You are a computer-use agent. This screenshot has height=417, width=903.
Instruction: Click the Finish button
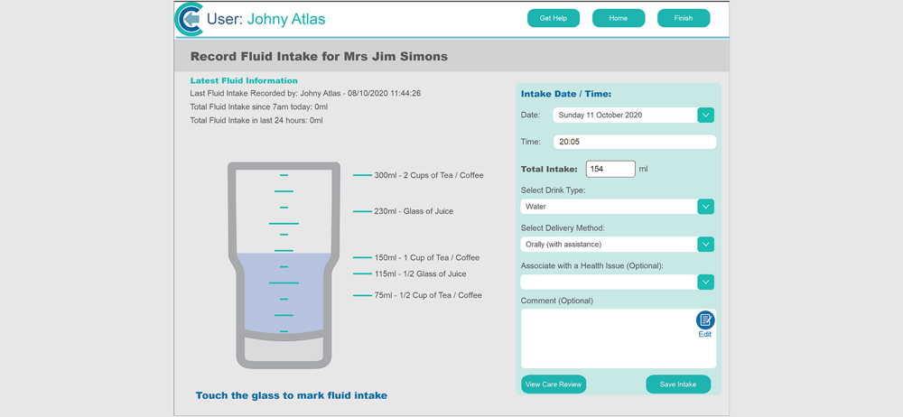[684, 18]
